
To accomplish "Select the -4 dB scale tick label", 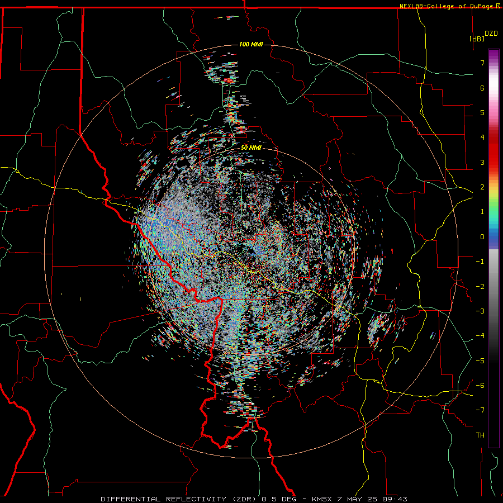I will pyautogui.click(x=480, y=336).
